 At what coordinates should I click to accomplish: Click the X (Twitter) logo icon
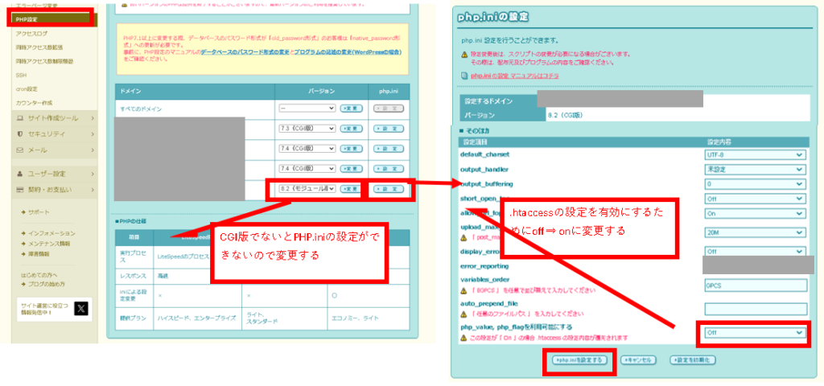point(81,308)
